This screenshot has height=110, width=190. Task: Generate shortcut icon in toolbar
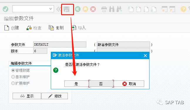point(172,9)
